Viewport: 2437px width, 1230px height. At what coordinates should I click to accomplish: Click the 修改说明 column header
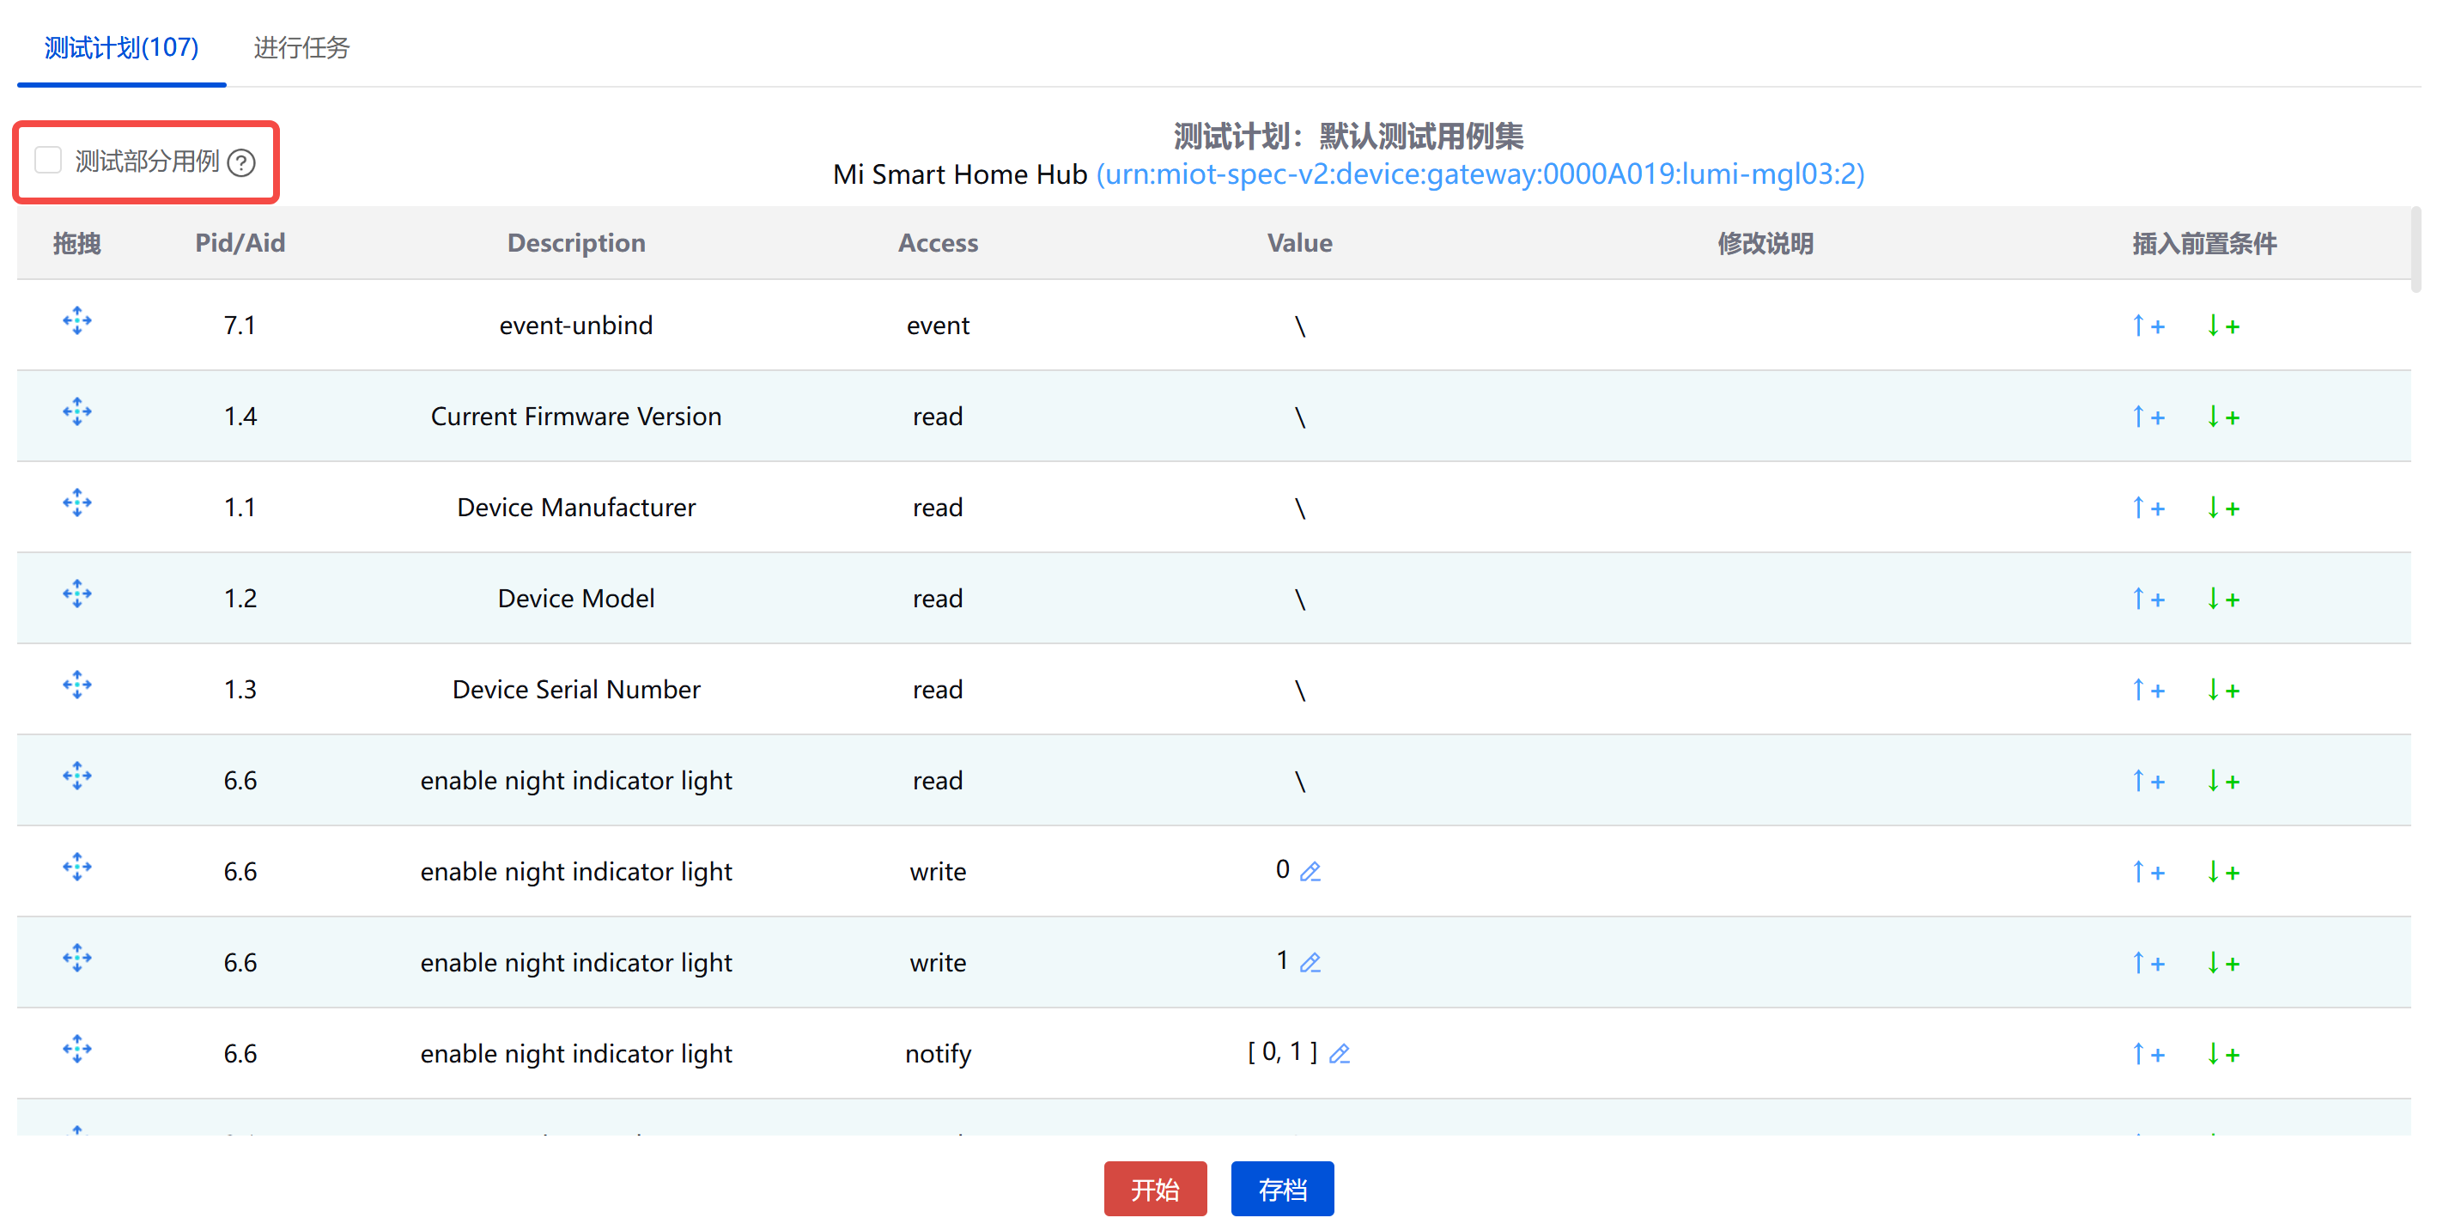pyautogui.click(x=1765, y=243)
